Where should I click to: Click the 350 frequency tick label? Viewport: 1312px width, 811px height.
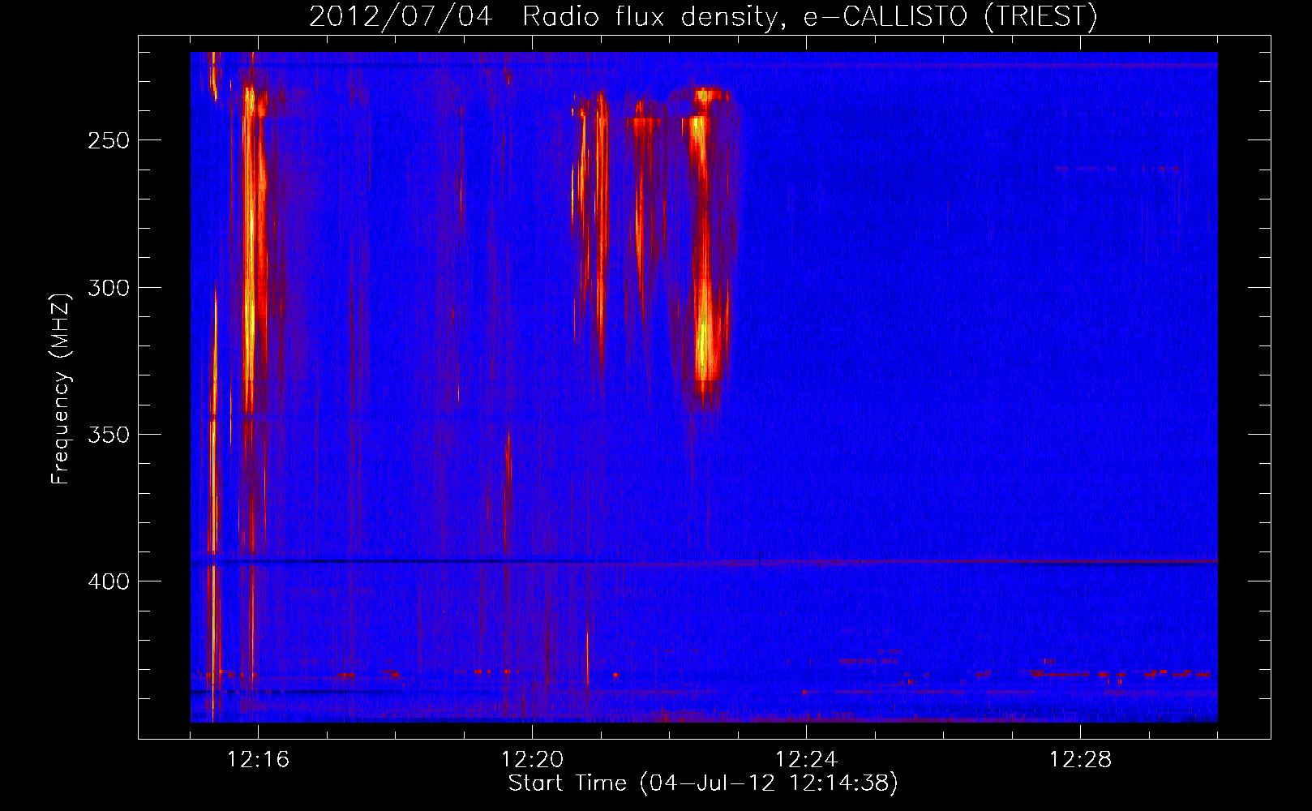click(109, 435)
